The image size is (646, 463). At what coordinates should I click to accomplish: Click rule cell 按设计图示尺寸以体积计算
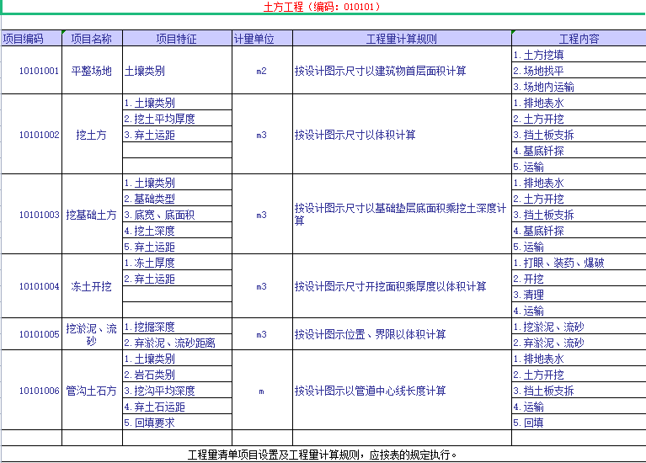(402, 135)
